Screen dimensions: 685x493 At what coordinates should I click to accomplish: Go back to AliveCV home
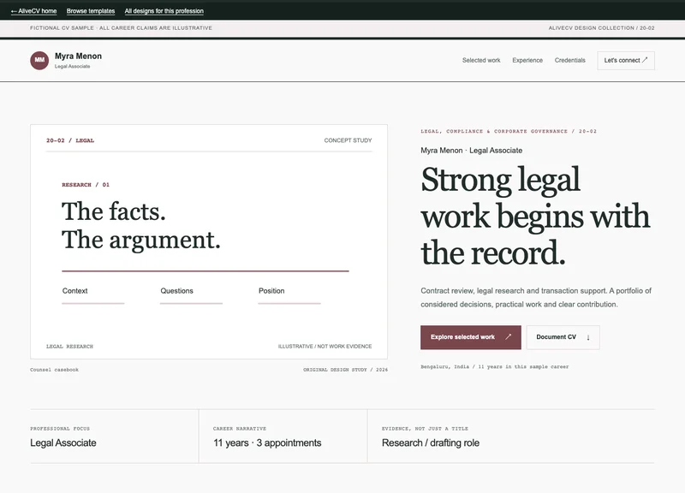33,11
